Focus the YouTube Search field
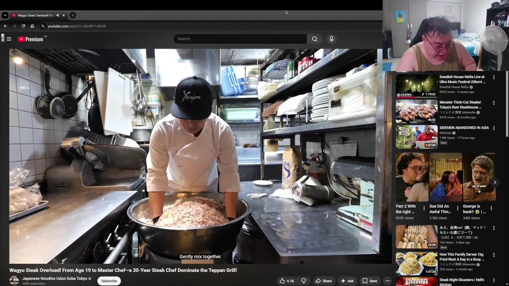 pyautogui.click(x=240, y=39)
